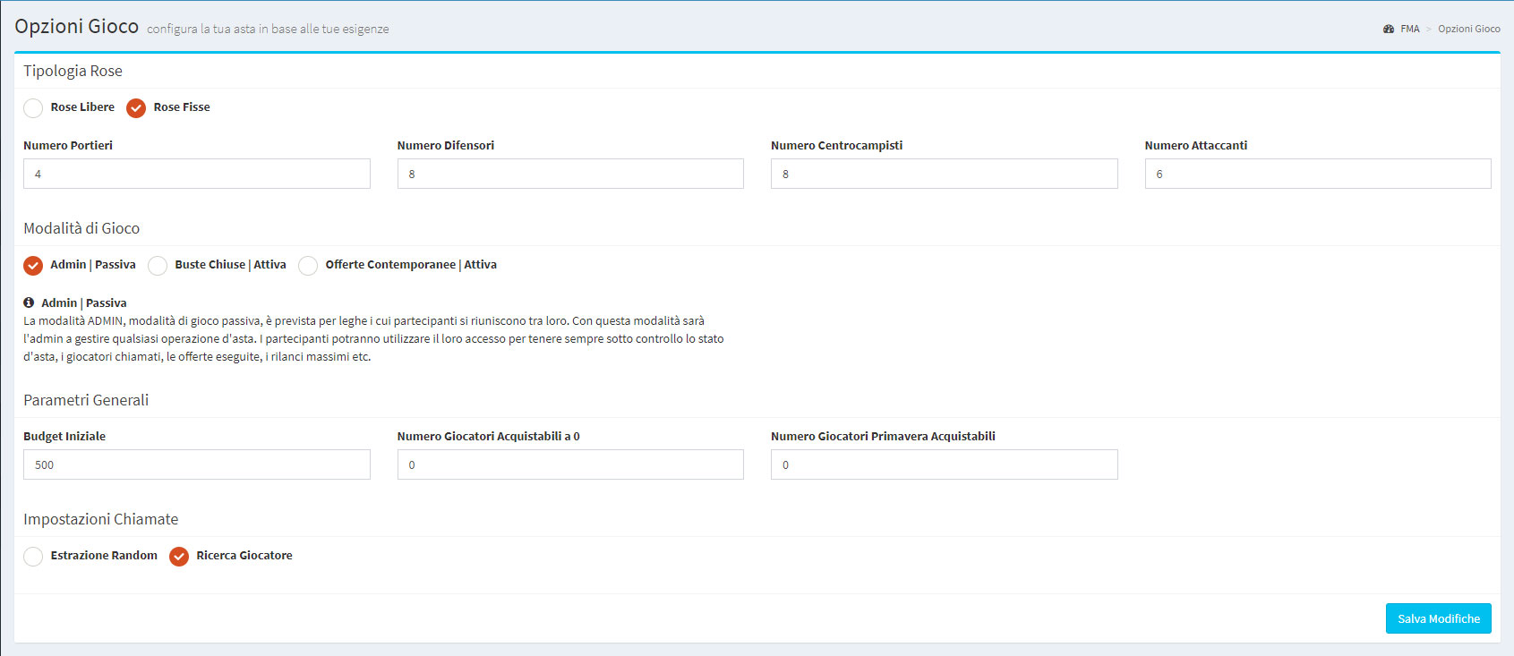Enable Estrazione Random call setting
Viewport: 1514px width, 656px height.
point(33,557)
